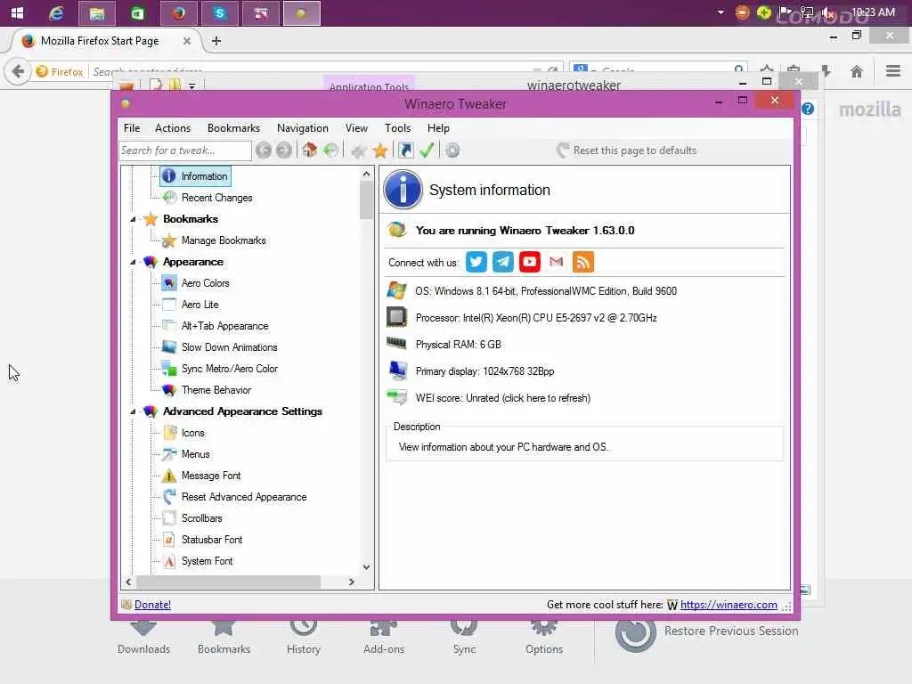Screen dimensions: 912x684
Task: Open Skype from the taskbar
Action: click(219, 13)
